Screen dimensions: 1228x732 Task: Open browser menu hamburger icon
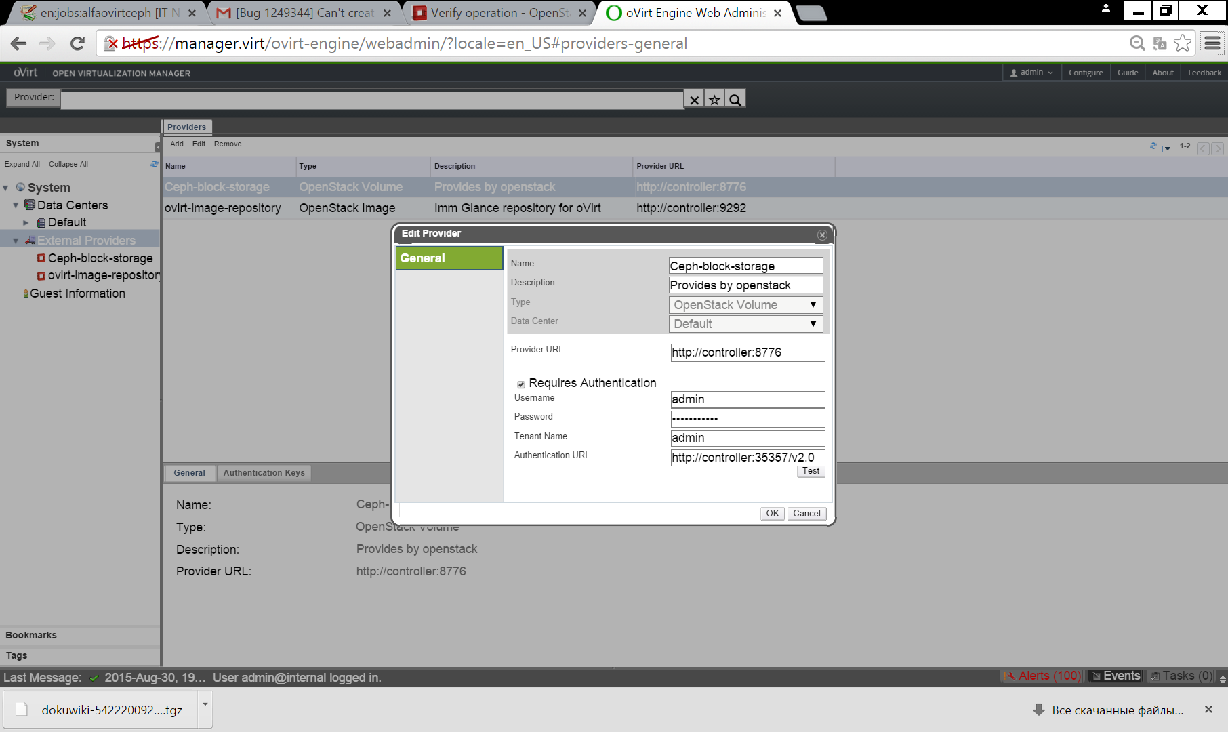(x=1212, y=44)
